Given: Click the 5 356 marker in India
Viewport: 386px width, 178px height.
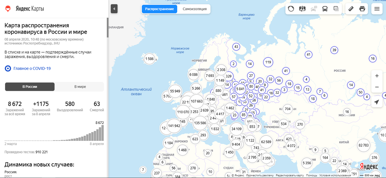Looking at the screenshot, I should (307, 163).
